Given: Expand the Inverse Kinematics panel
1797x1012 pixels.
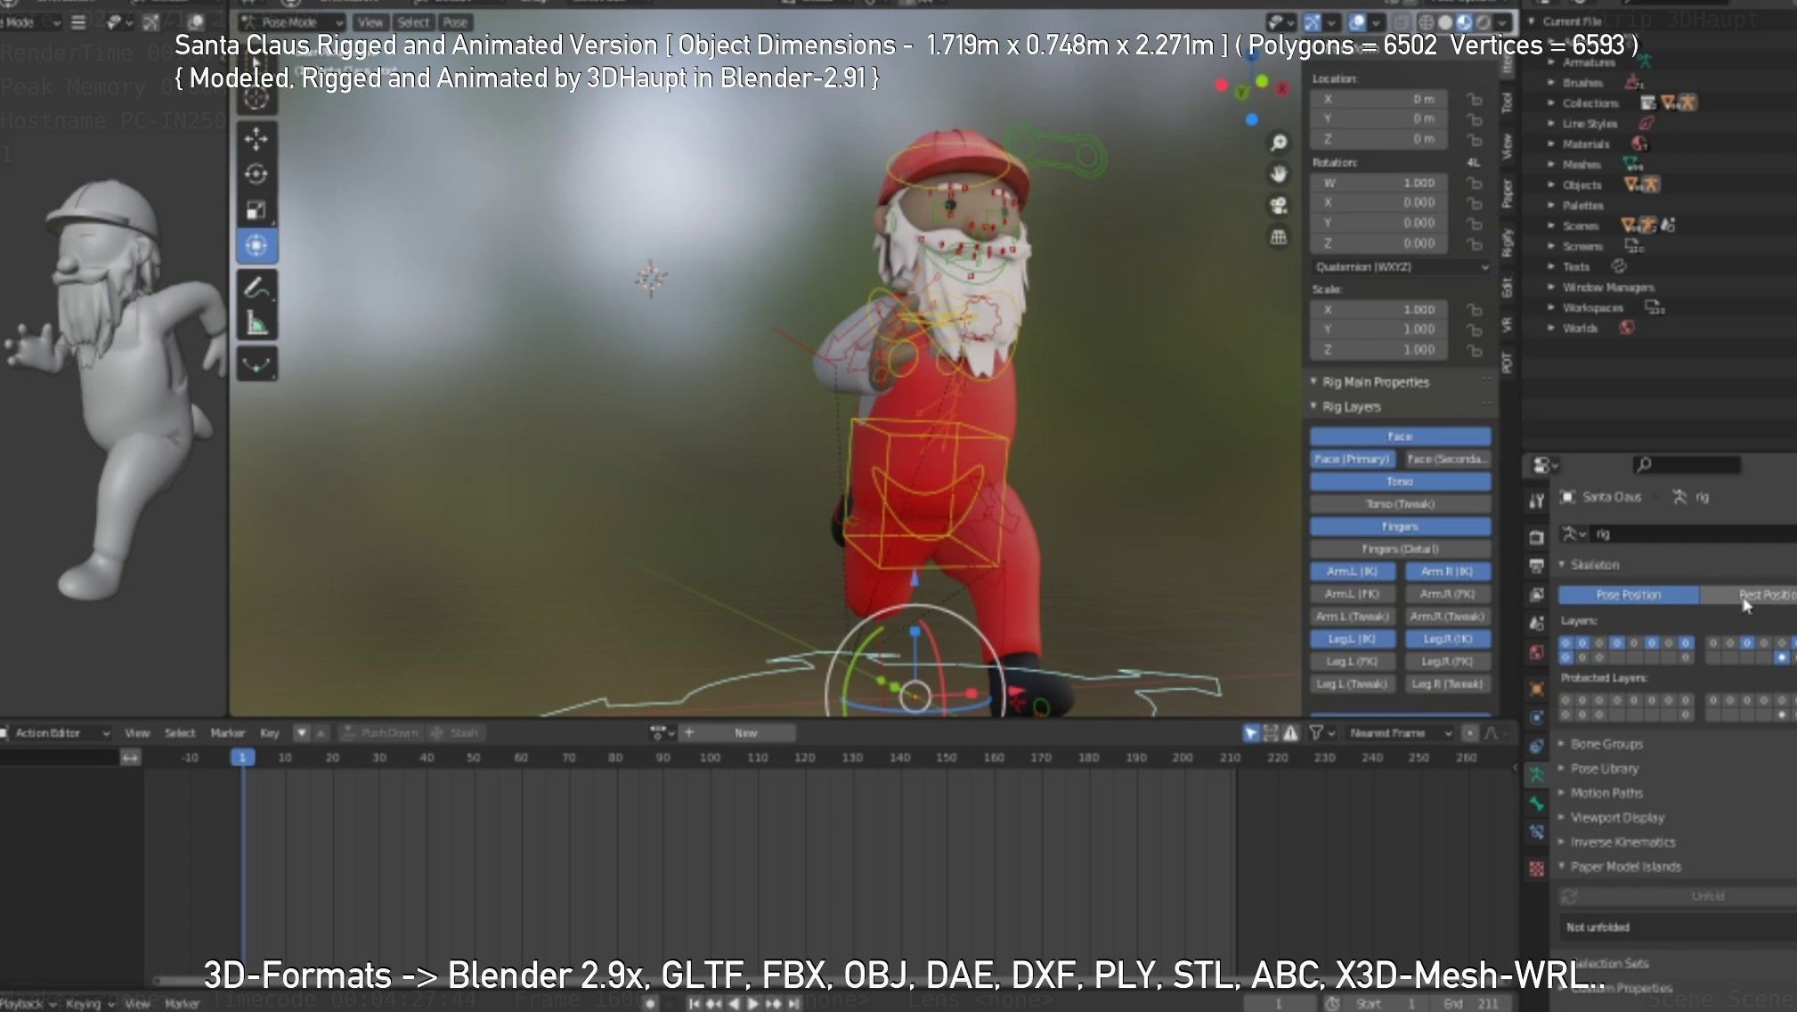Looking at the screenshot, I should tap(1622, 842).
